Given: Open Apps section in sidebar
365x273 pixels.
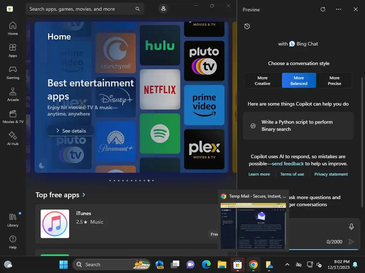Looking at the screenshot, I should click(x=13, y=50).
